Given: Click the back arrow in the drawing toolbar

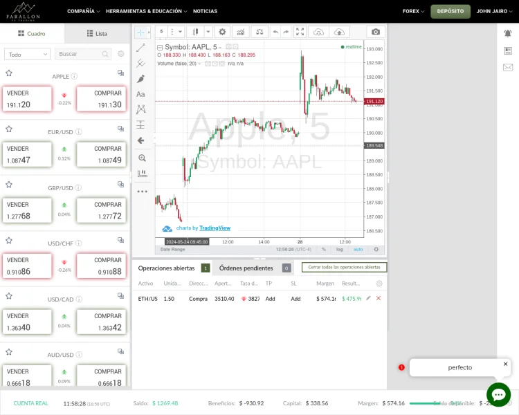Looking at the screenshot, I should coord(140,140).
